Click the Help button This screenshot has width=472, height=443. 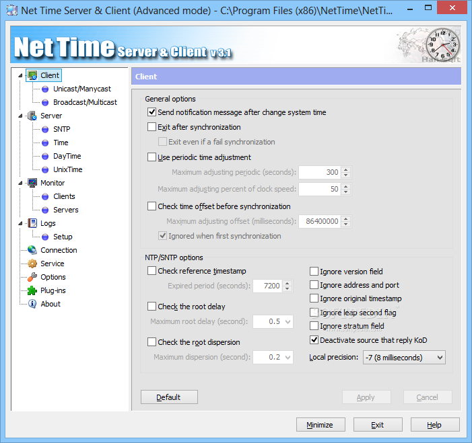435,425
